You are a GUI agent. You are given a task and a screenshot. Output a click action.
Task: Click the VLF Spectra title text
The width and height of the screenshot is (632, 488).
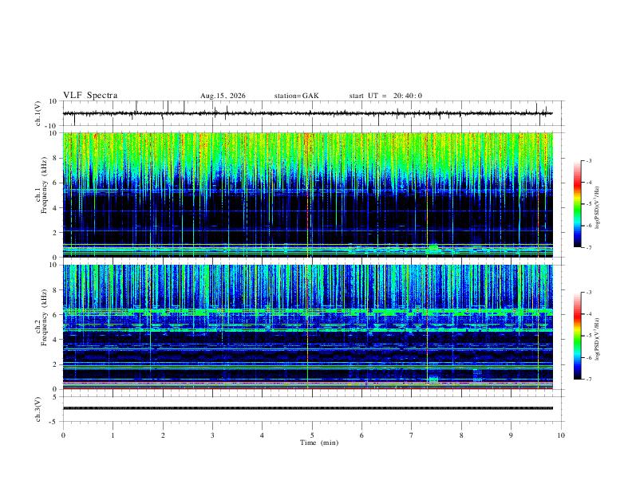[x=90, y=96]
